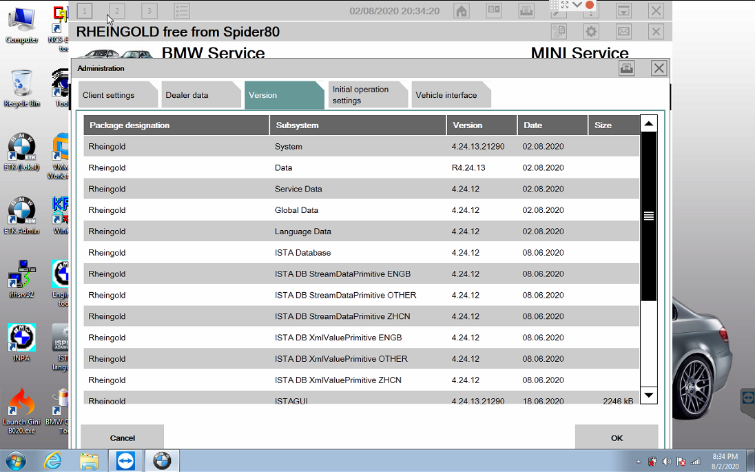Open Vehicle interface tab

tap(451, 95)
